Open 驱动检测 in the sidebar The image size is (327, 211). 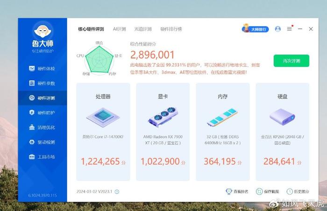click(42, 142)
